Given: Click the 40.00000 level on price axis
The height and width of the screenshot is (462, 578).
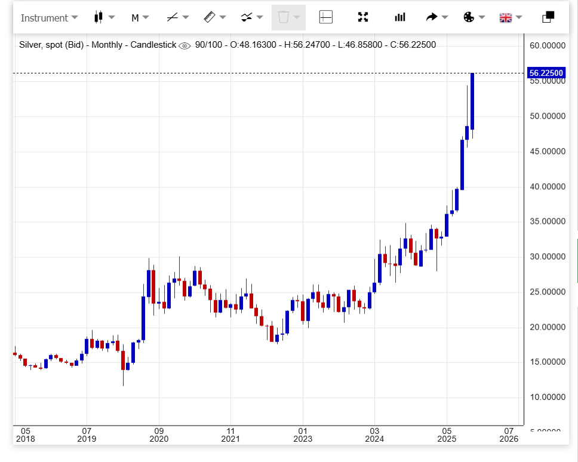Looking at the screenshot, I should tap(546, 187).
